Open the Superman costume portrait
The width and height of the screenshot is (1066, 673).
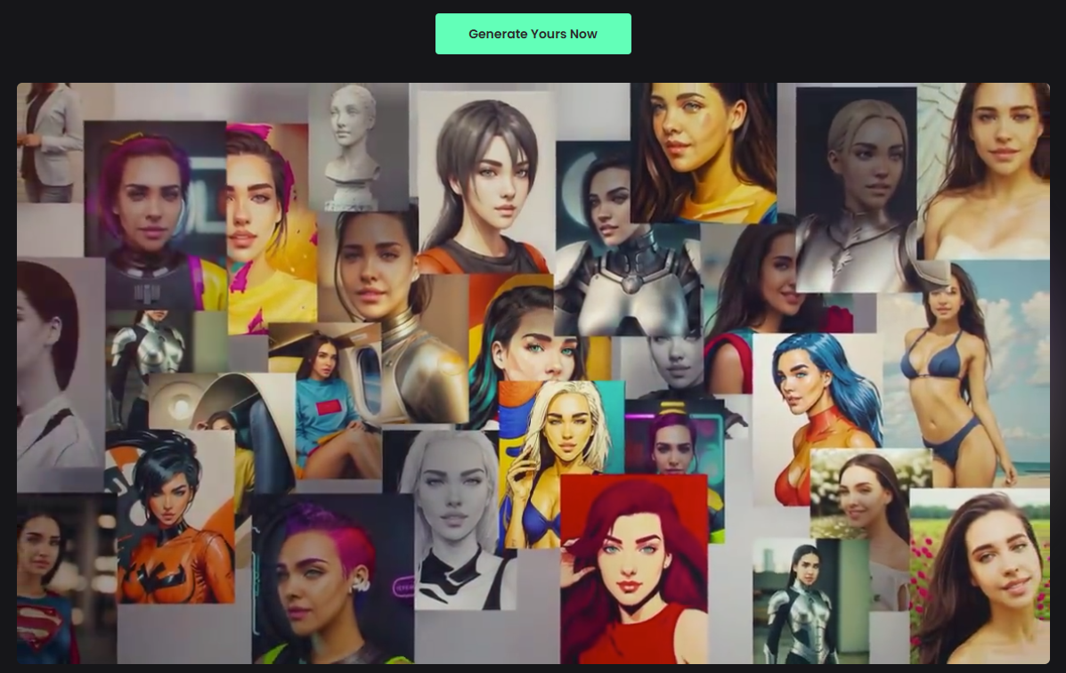point(67,580)
